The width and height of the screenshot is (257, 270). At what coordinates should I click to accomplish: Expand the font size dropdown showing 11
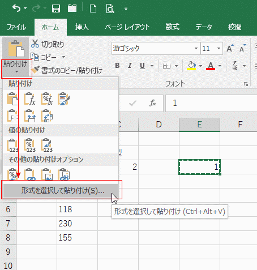[x=219, y=49]
